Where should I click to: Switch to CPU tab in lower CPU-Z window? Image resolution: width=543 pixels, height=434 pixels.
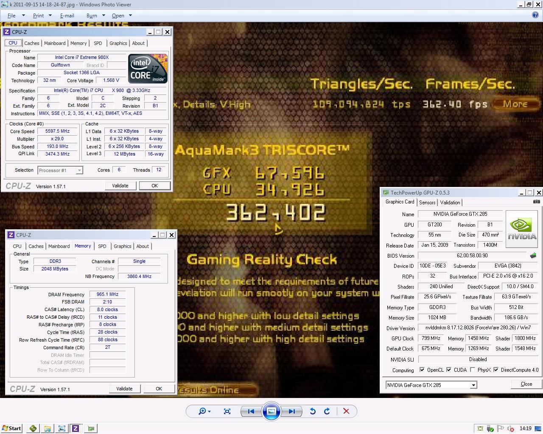(17, 246)
